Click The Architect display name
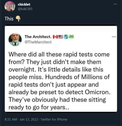 pos(38,37)
